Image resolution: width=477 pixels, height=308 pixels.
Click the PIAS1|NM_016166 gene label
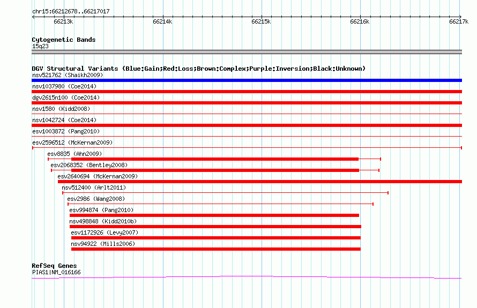pyautogui.click(x=56, y=273)
